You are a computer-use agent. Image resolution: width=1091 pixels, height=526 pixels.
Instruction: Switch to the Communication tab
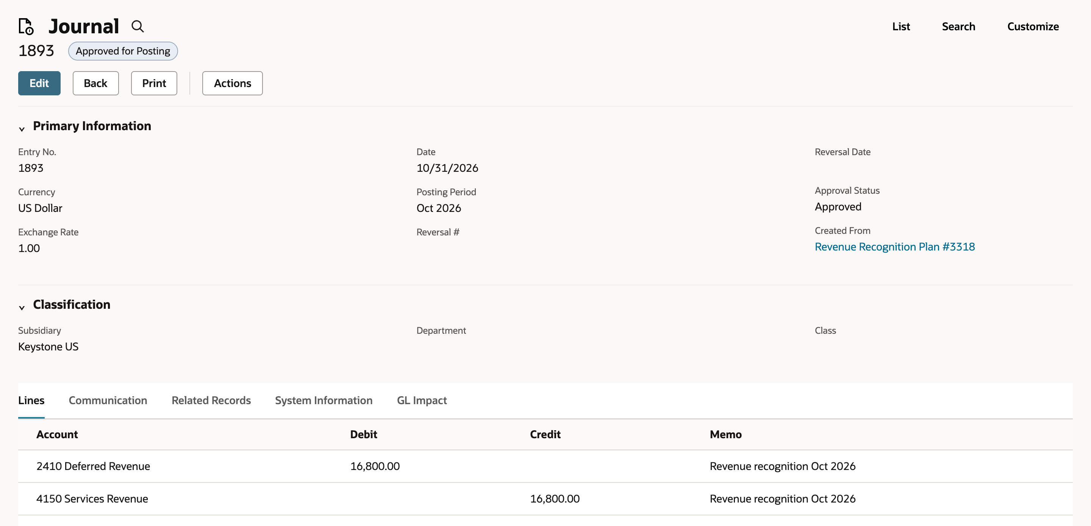108,400
